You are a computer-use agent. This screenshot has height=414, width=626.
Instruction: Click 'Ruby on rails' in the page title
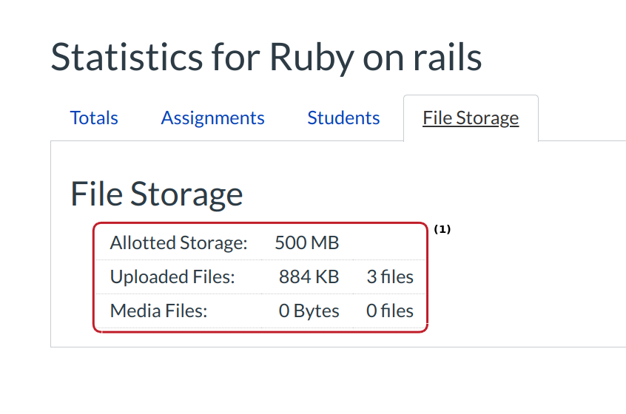click(375, 56)
